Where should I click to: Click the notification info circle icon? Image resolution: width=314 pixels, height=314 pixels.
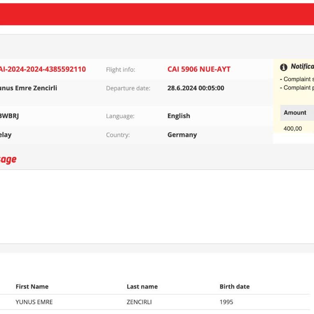[x=284, y=67]
